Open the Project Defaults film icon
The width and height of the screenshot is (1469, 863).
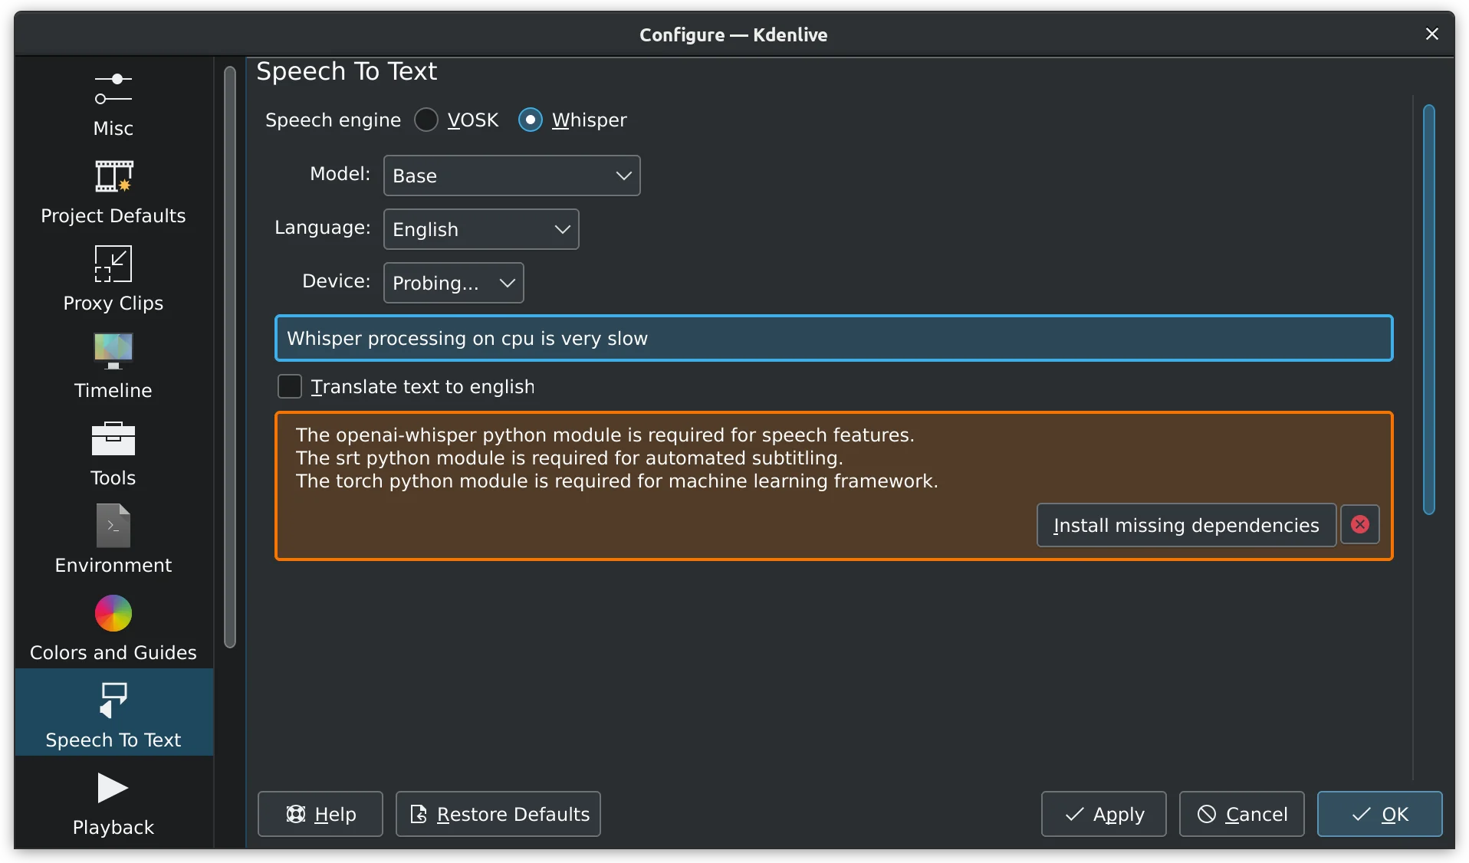(x=113, y=176)
